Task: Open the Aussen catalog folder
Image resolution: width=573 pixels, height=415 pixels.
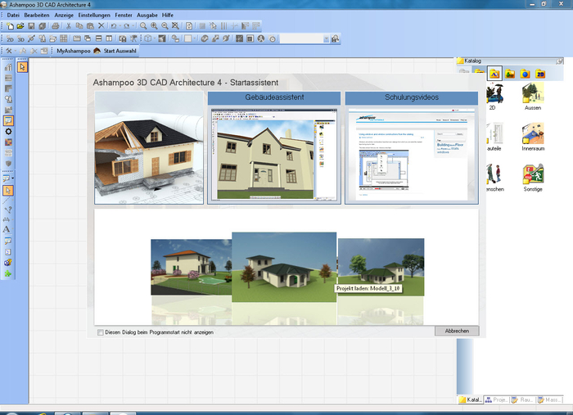Action: click(x=533, y=93)
